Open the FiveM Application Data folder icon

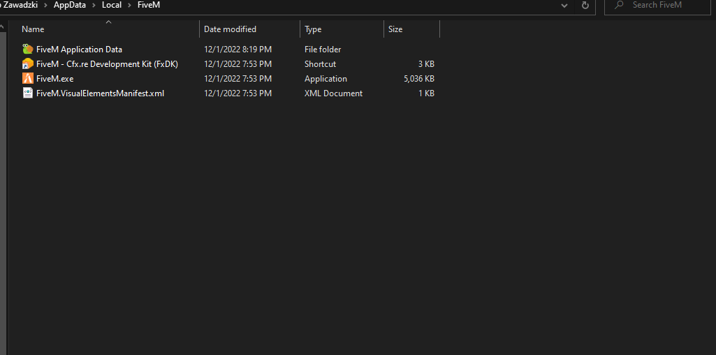pyautogui.click(x=28, y=50)
